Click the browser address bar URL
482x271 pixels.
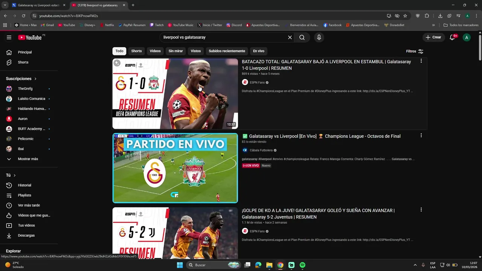click(69, 16)
